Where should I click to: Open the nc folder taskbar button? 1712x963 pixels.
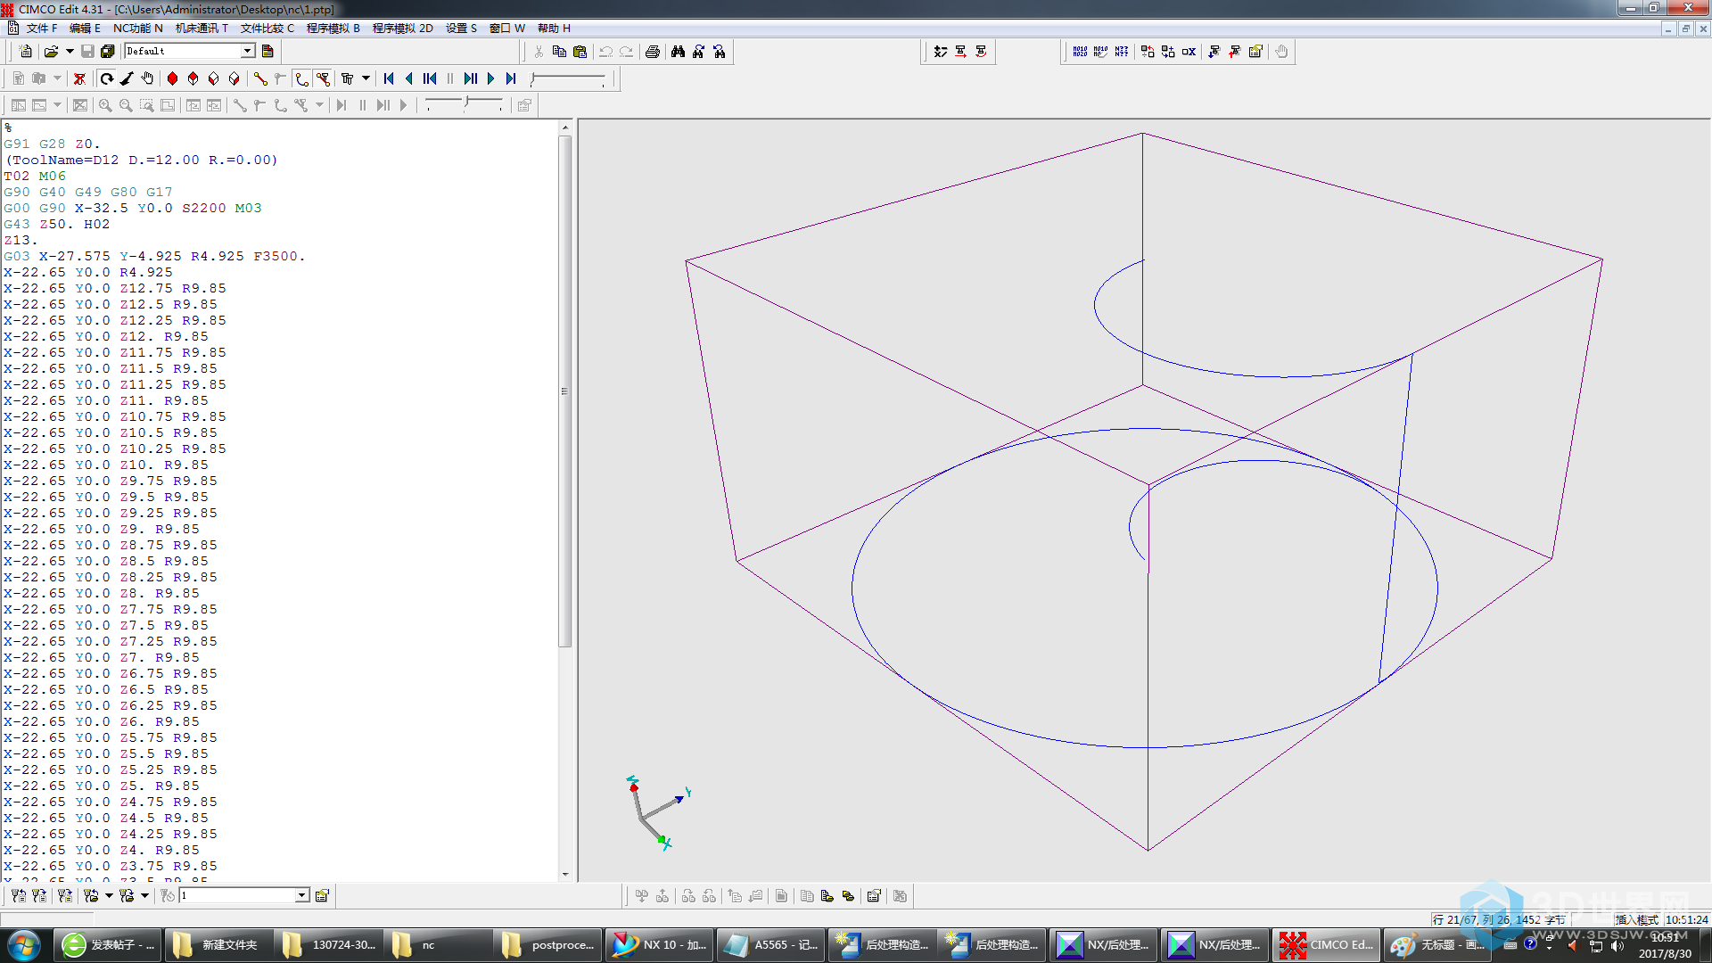pos(437,944)
